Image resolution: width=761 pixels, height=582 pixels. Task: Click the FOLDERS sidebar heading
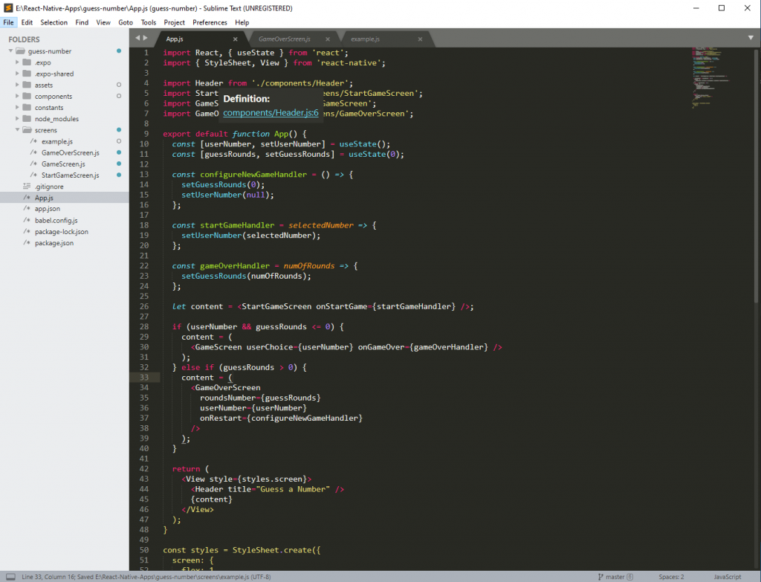pyautogui.click(x=24, y=39)
